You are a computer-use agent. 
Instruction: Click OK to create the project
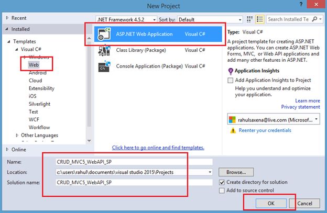click(271, 203)
